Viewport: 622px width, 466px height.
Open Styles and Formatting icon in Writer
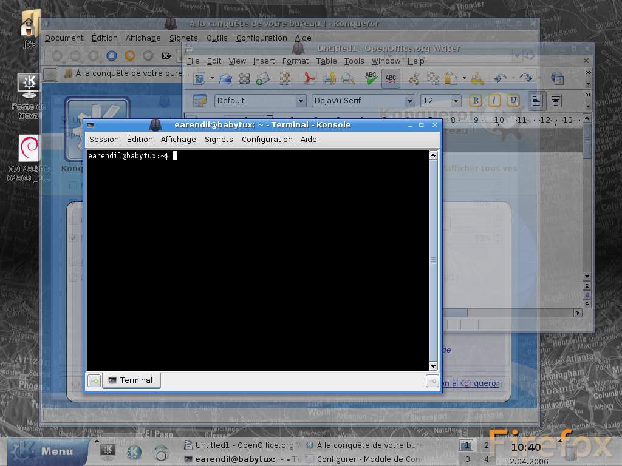click(x=199, y=101)
